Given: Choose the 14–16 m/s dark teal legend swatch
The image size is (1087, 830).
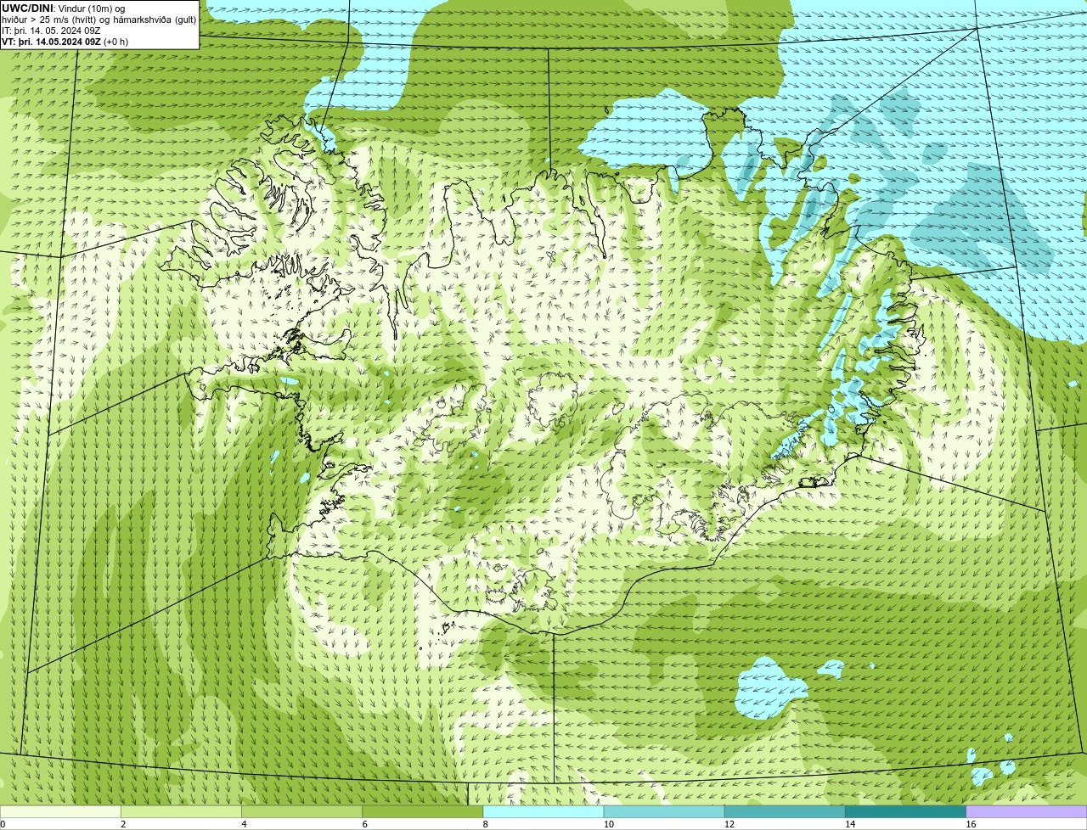Looking at the screenshot, I should 906,811.
